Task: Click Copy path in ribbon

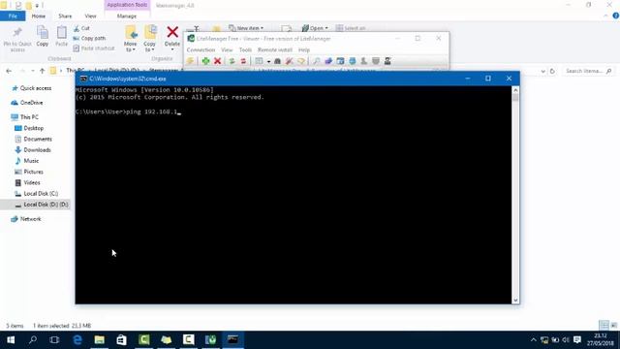Action: pyautogui.click(x=89, y=39)
